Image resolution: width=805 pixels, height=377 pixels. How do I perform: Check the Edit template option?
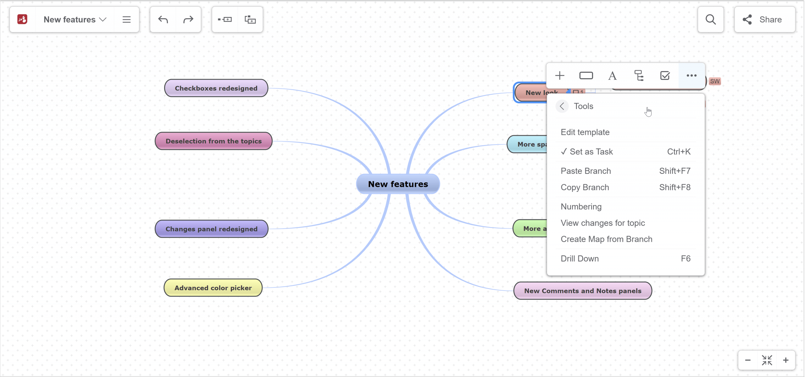(585, 132)
